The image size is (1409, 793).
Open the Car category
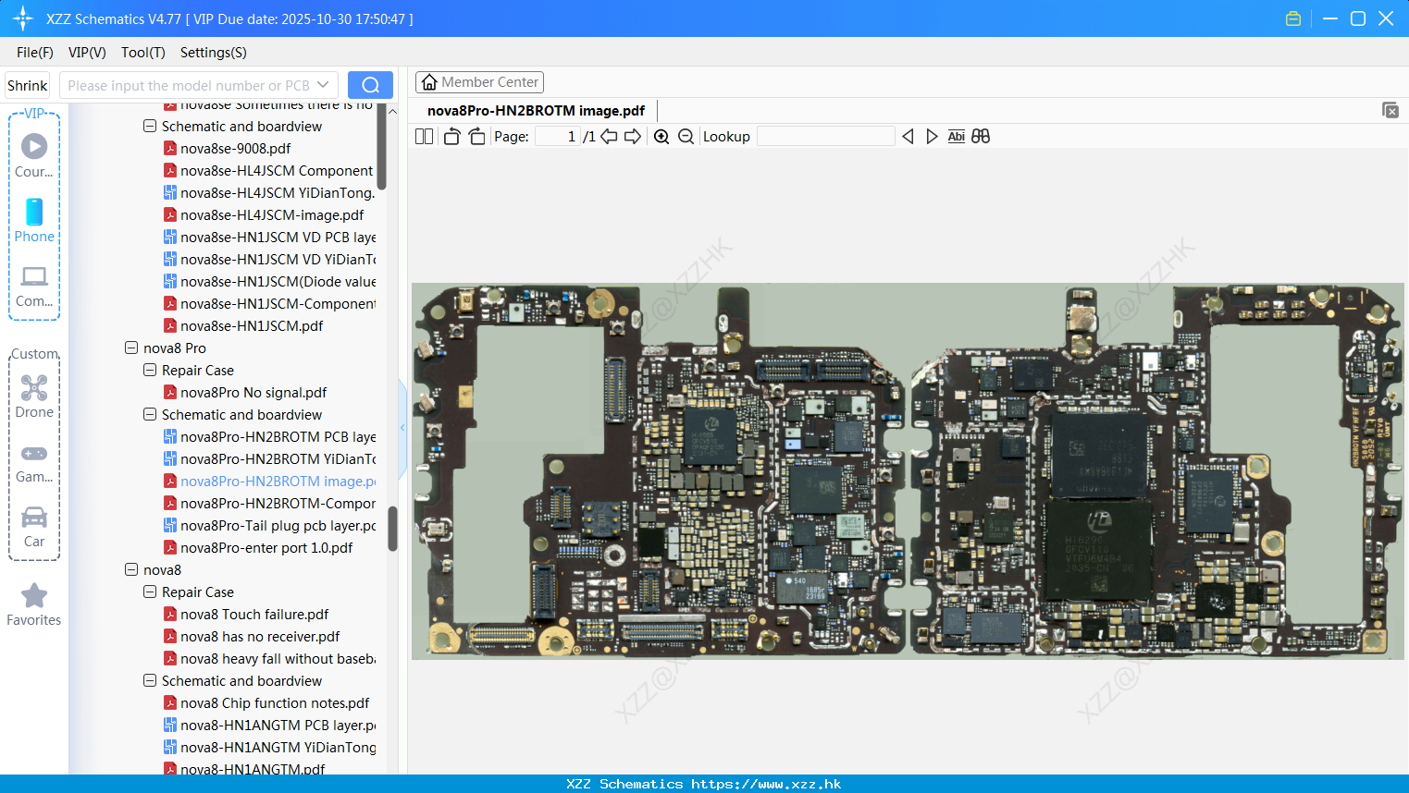(34, 527)
